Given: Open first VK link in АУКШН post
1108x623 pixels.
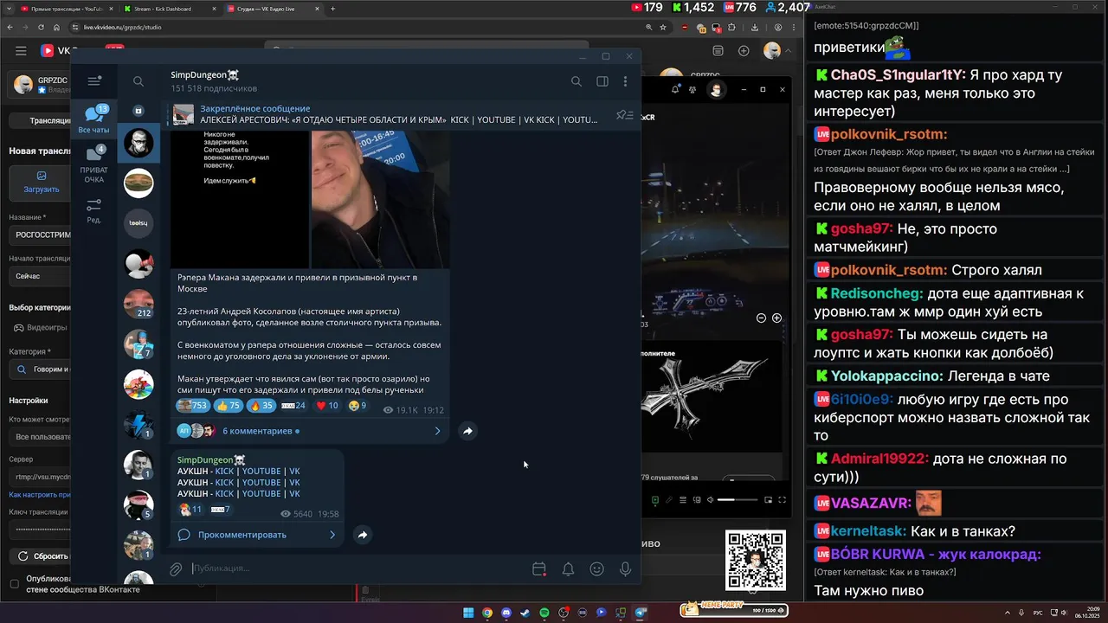Looking at the screenshot, I should click(294, 472).
